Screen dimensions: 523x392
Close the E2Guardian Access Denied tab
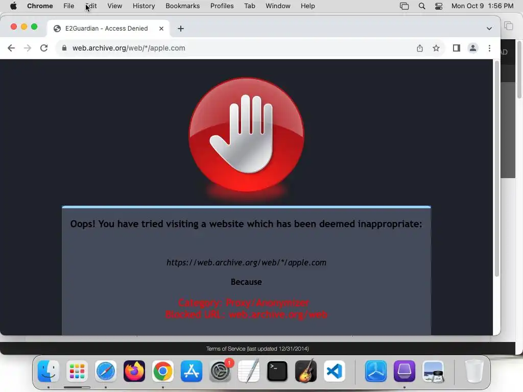click(161, 29)
